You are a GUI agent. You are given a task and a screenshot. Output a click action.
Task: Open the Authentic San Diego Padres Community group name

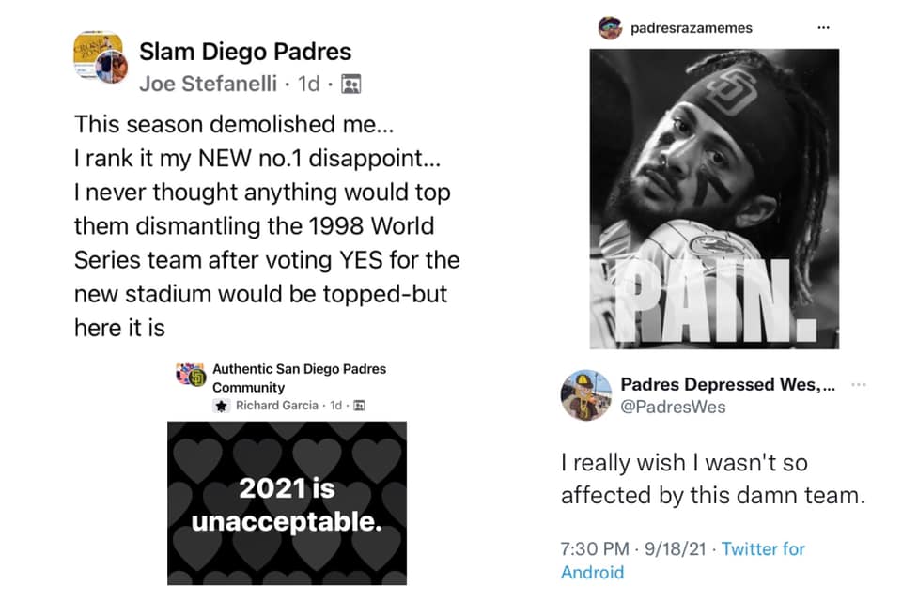(x=299, y=378)
